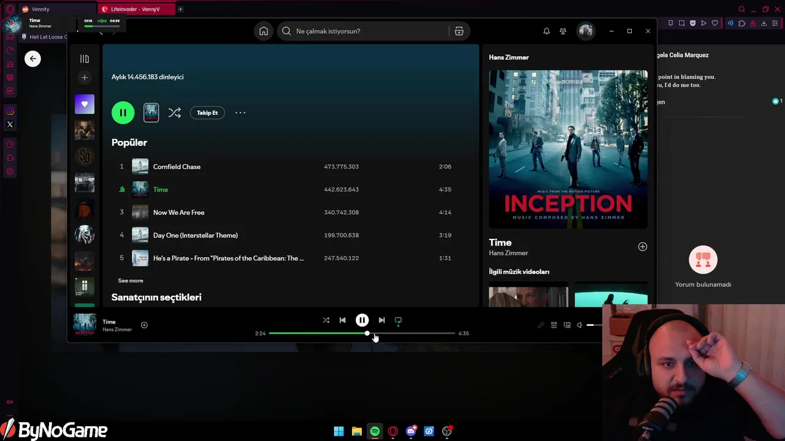
Task: Switch to Lifeinvader - VennyV tab
Action: pos(135,9)
